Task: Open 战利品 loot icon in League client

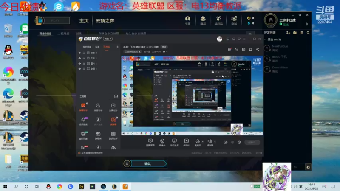Action: (x=218, y=20)
